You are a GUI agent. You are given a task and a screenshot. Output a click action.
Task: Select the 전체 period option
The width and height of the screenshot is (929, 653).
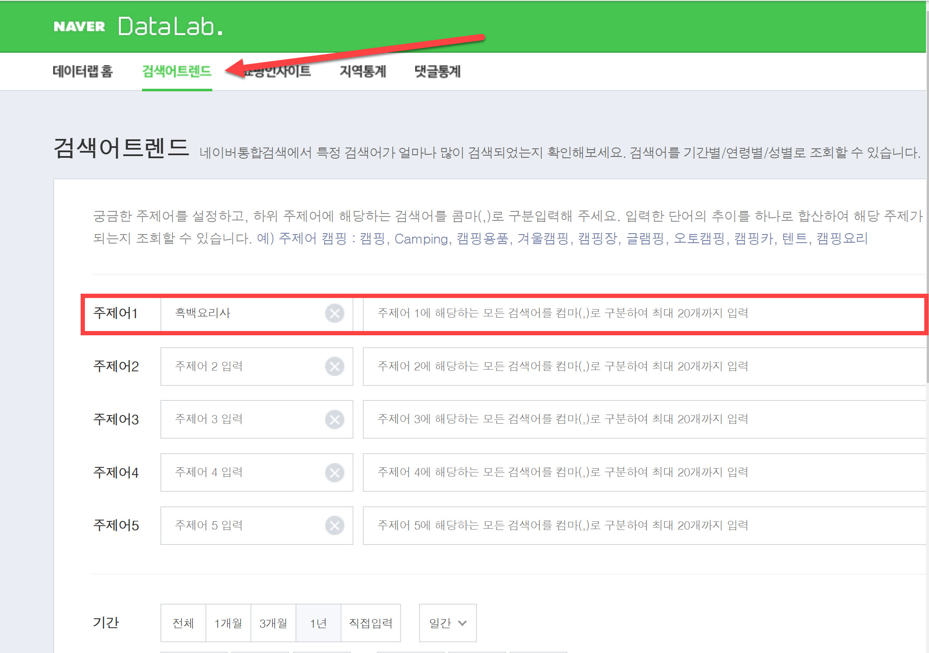183,623
